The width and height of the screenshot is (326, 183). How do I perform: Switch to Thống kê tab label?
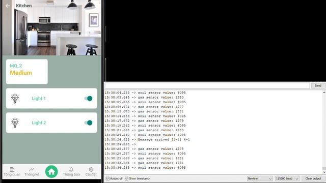tap(32, 174)
